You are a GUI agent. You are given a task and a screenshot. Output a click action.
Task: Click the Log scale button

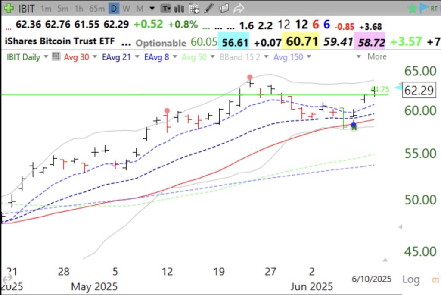[410, 279]
